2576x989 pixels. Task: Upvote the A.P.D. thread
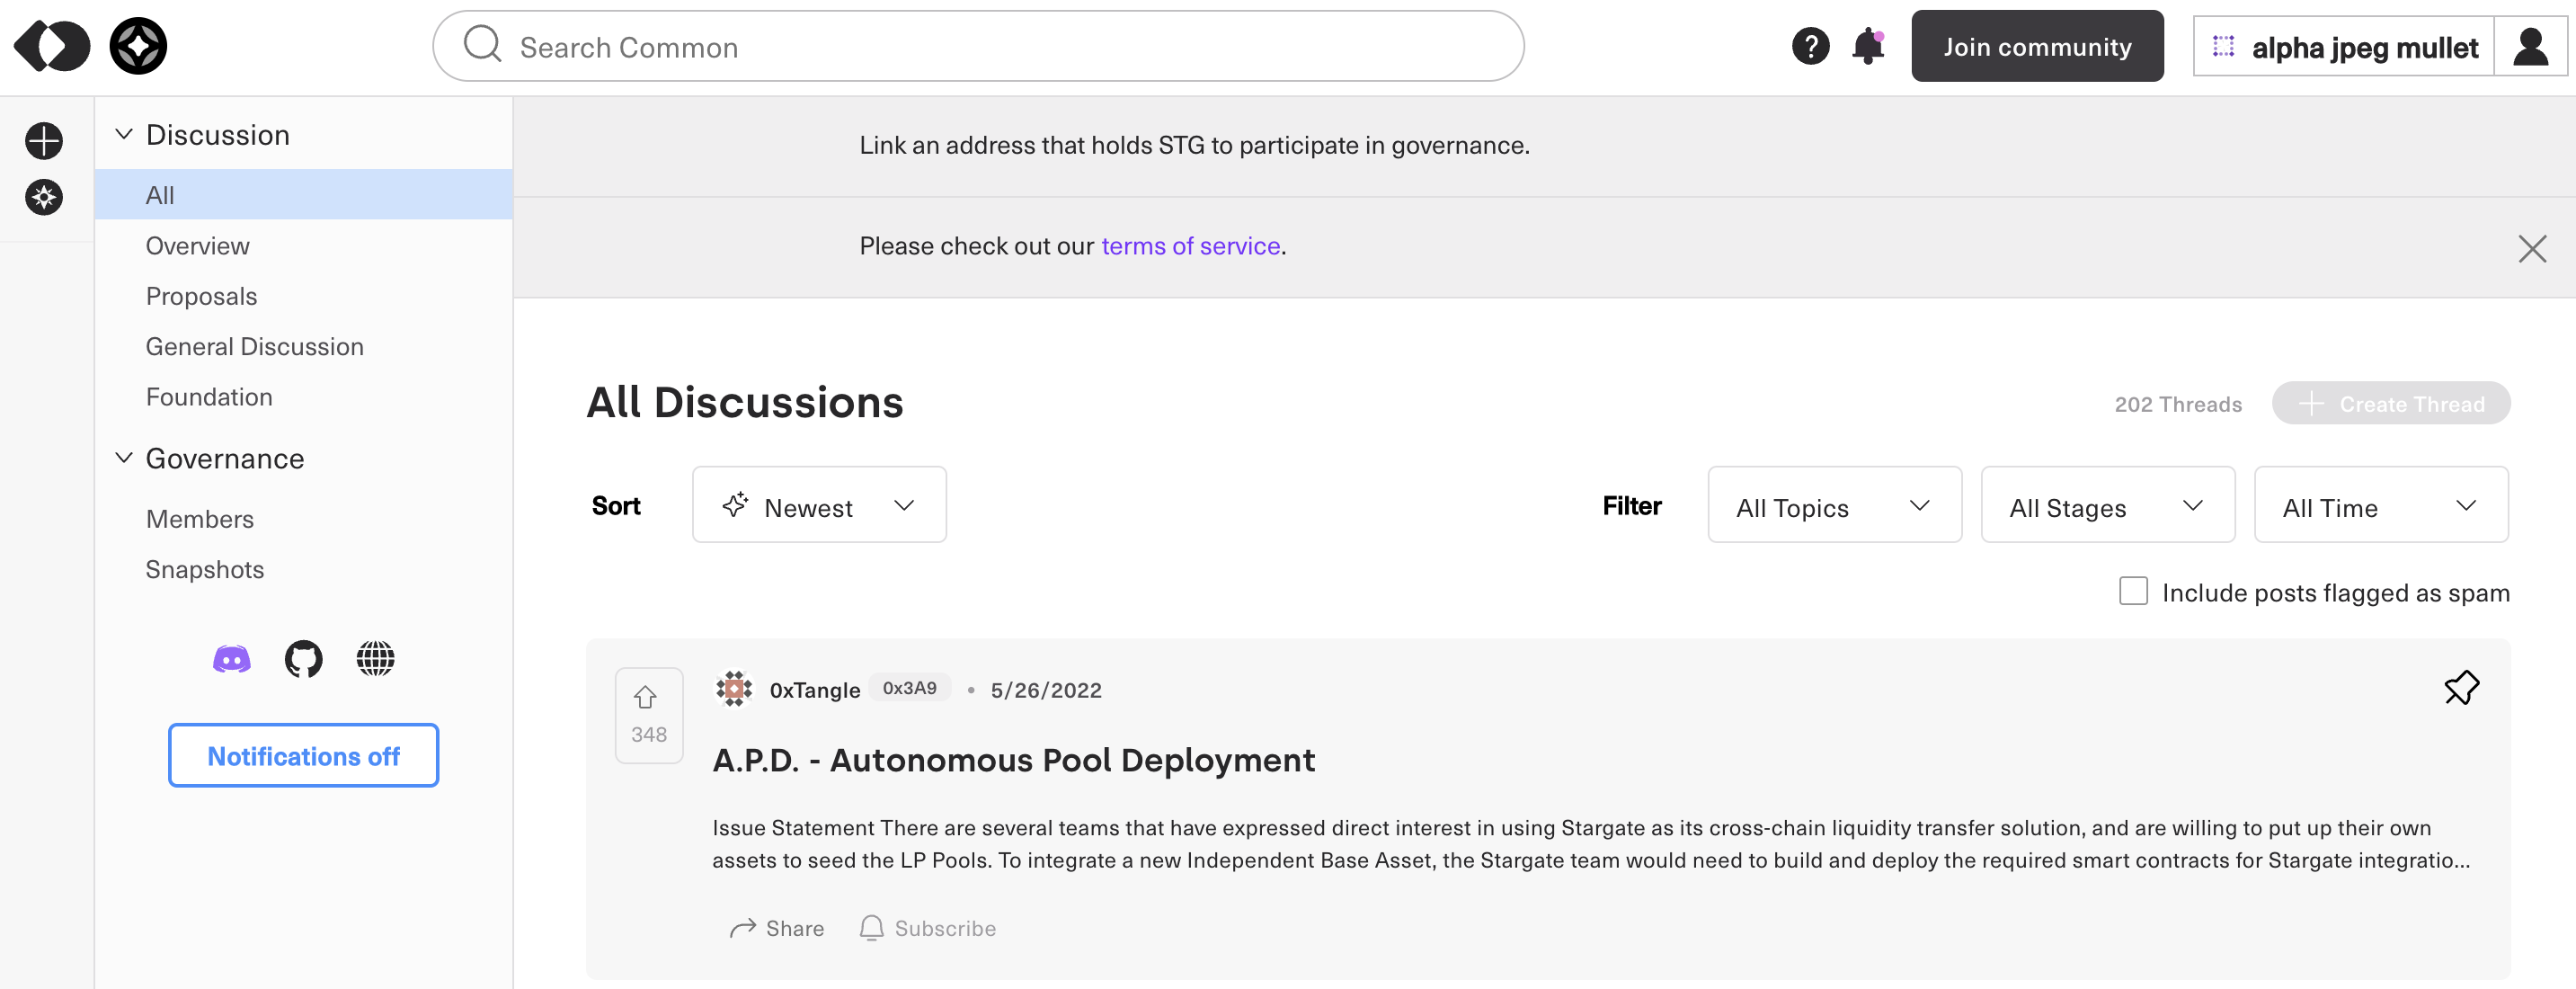click(x=646, y=698)
